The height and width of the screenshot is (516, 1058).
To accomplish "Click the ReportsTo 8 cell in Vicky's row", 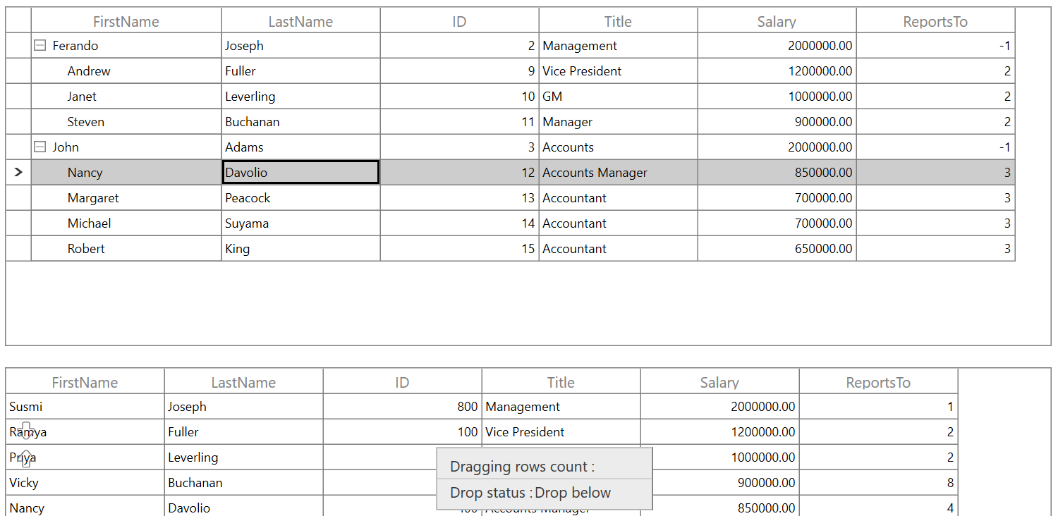I will click(879, 483).
